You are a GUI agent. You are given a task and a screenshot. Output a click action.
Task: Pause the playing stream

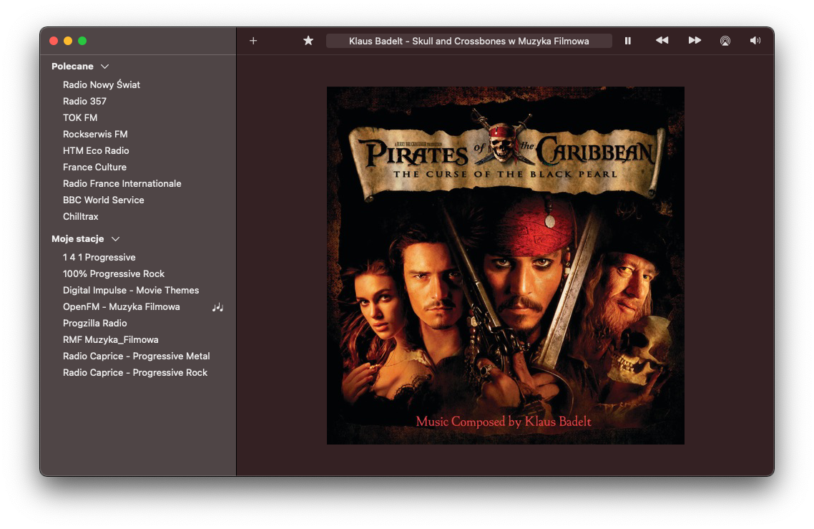627,41
